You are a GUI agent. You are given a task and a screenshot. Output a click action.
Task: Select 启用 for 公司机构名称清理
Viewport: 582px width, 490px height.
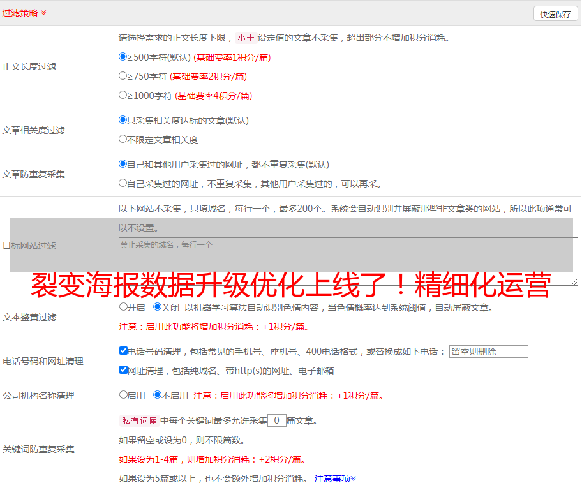click(x=124, y=395)
